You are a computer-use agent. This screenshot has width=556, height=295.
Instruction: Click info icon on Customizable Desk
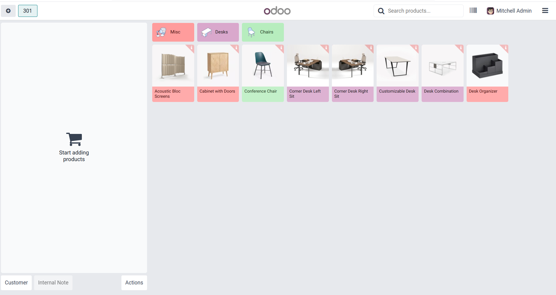click(416, 48)
